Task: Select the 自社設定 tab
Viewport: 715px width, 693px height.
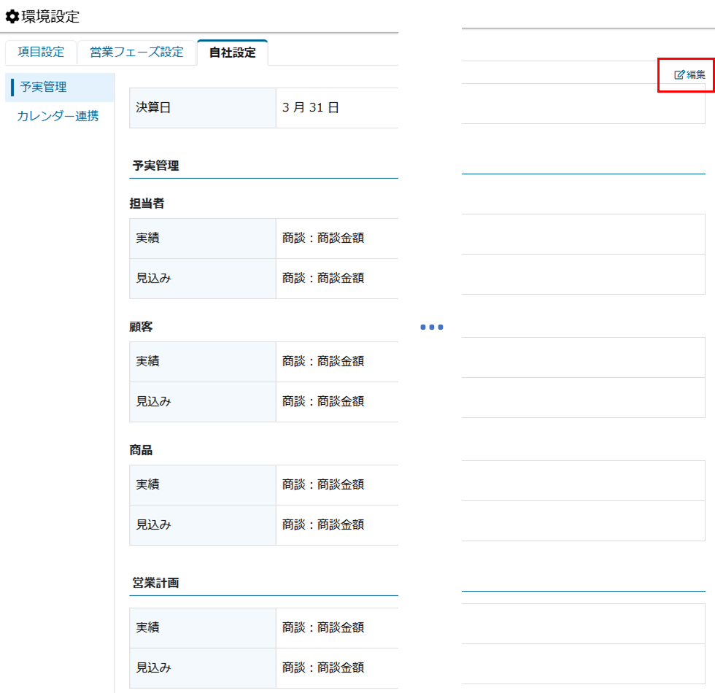Action: pyautogui.click(x=233, y=53)
